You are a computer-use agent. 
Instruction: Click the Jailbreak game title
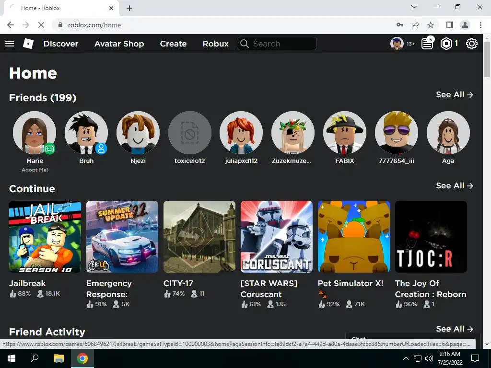(27, 283)
